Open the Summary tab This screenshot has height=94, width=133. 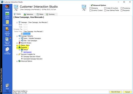[x=50, y=14]
